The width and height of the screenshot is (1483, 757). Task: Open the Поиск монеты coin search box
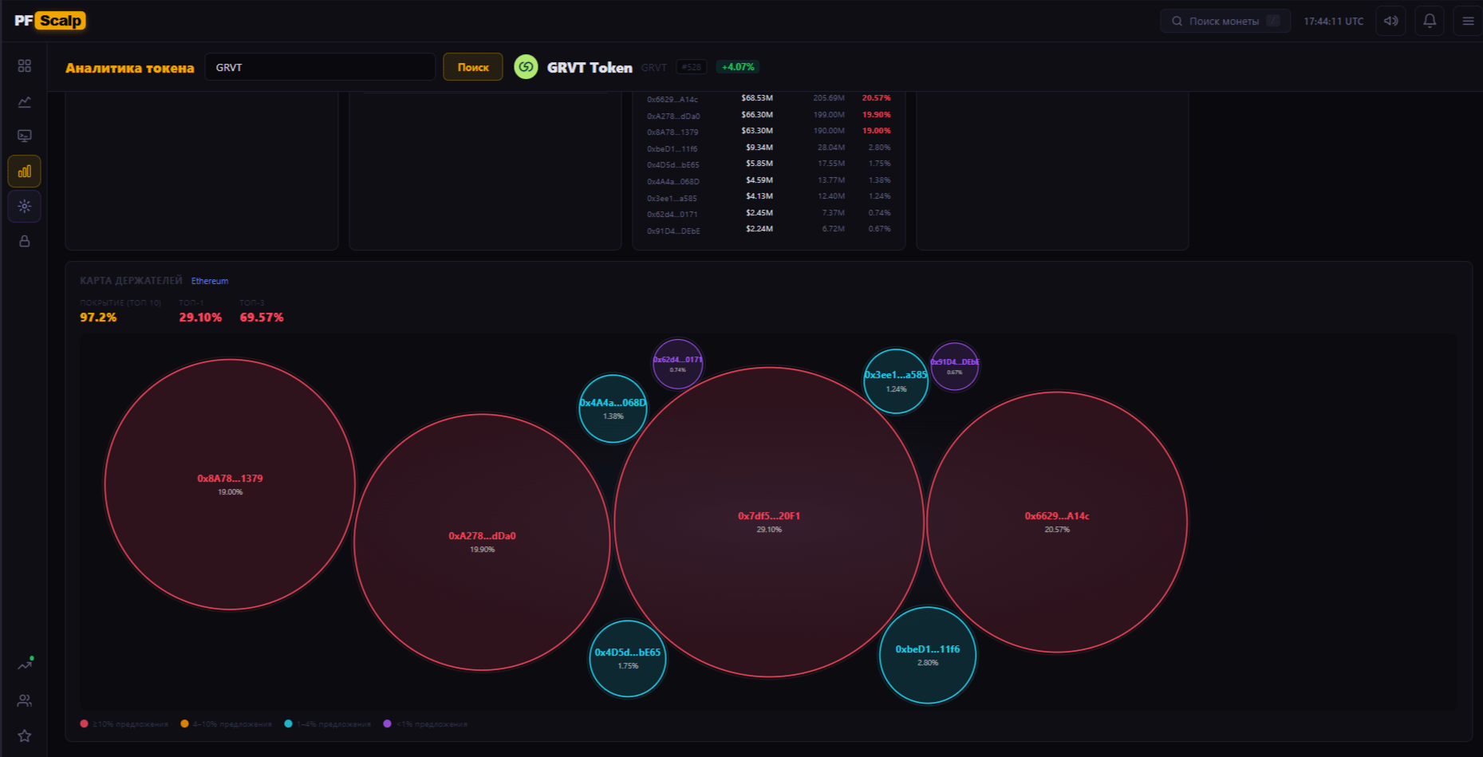coord(1225,21)
